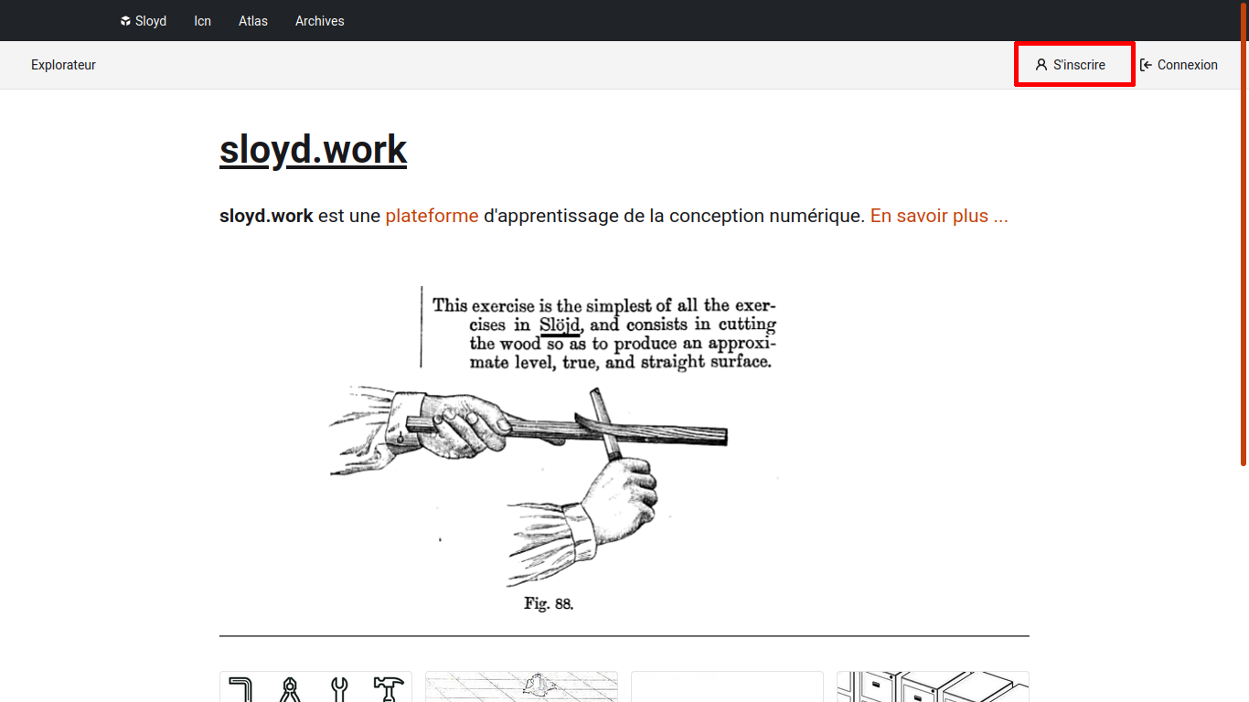Click the hex key icon in first card
Screen dimensions: 1249x702
pos(241,688)
